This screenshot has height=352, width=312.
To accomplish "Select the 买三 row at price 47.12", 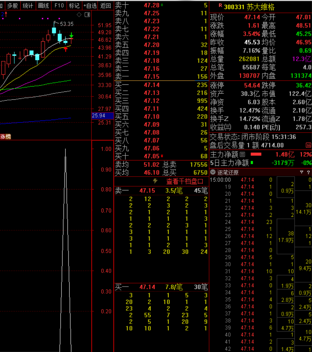I will 161,101.
